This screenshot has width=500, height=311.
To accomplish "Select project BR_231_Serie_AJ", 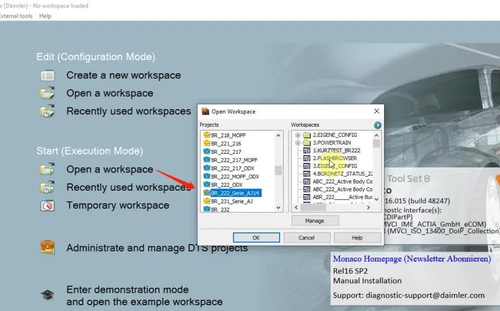I will pyautogui.click(x=232, y=201).
